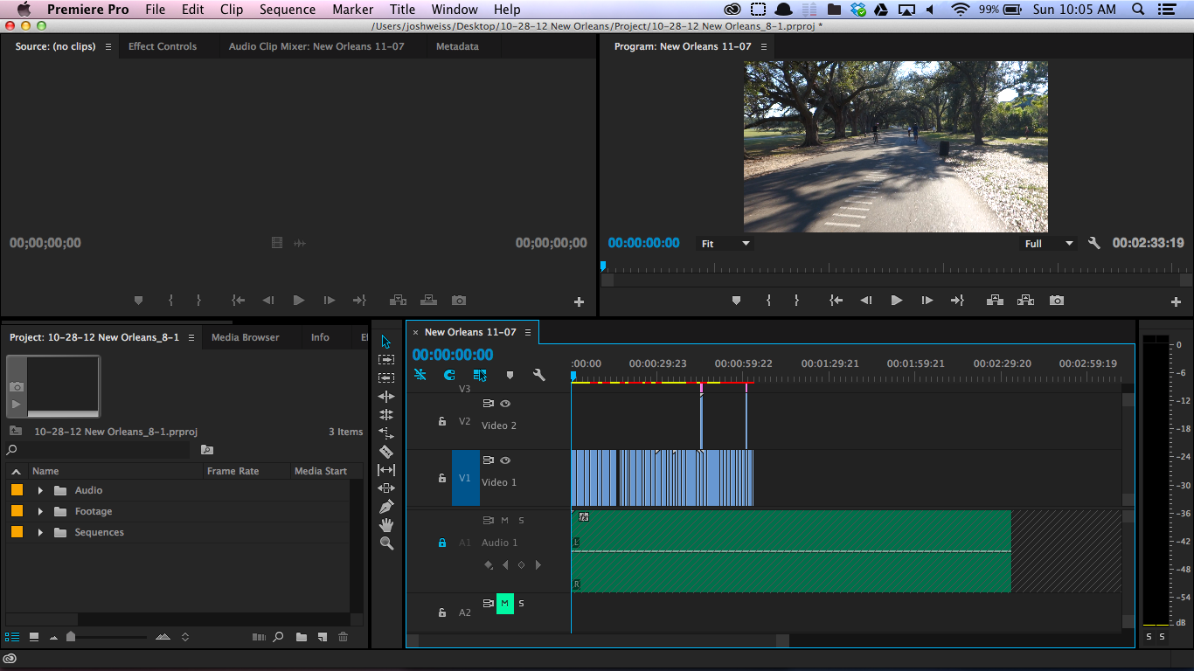
Task: Click the Find magnifier in Project panel footer
Action: 278,637
